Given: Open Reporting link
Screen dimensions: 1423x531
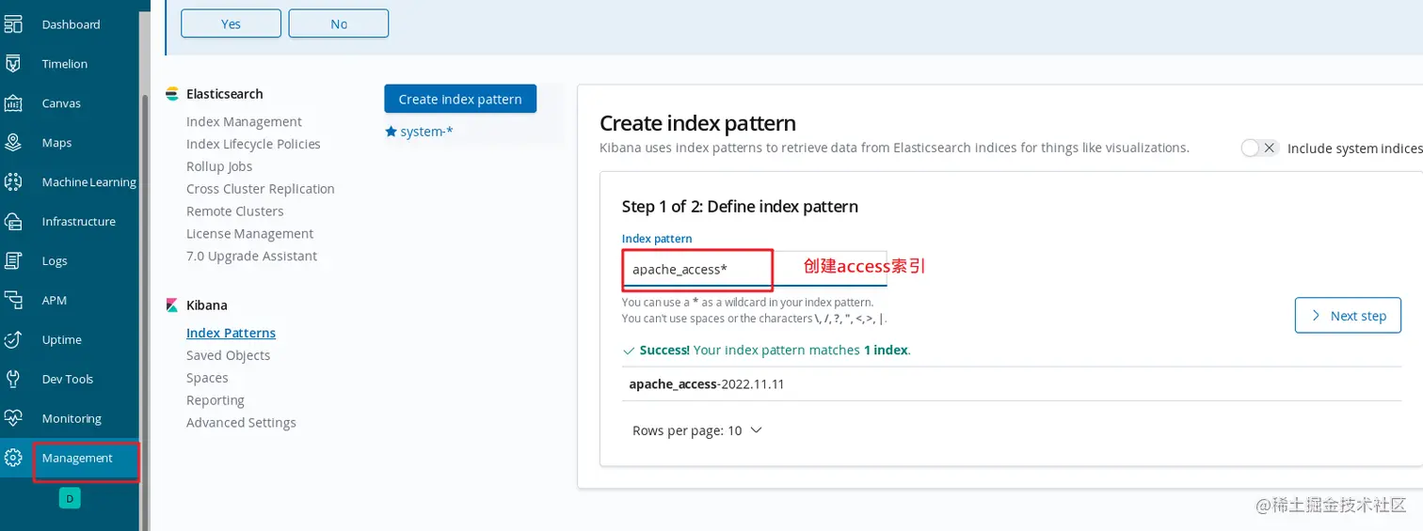Looking at the screenshot, I should pyautogui.click(x=215, y=400).
